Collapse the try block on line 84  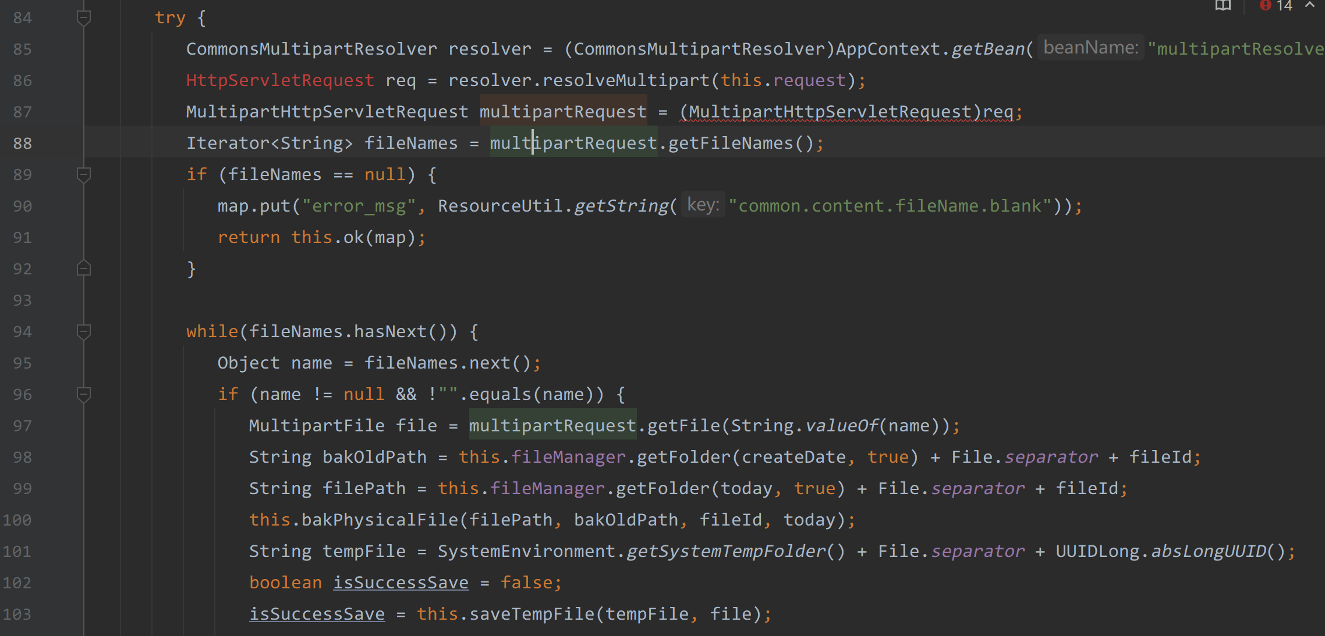pyautogui.click(x=84, y=18)
